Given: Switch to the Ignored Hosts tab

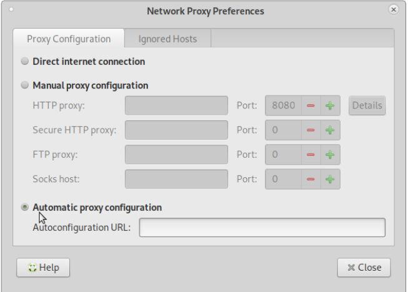Looking at the screenshot, I should pyautogui.click(x=167, y=39).
